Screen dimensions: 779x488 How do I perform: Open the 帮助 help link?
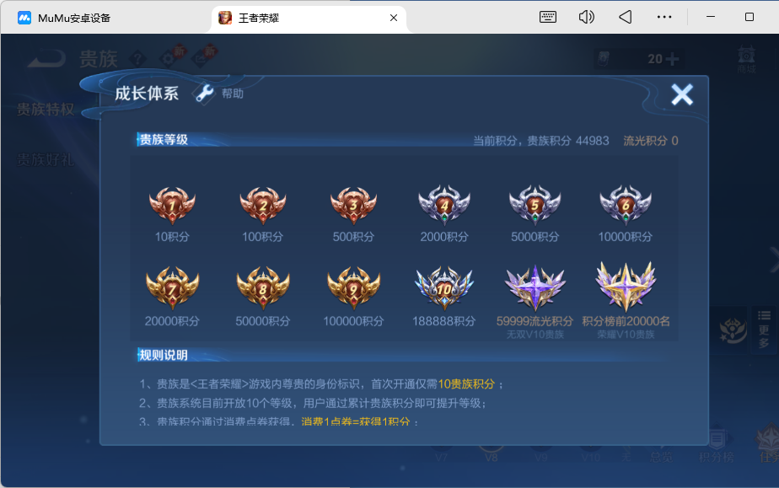(233, 94)
